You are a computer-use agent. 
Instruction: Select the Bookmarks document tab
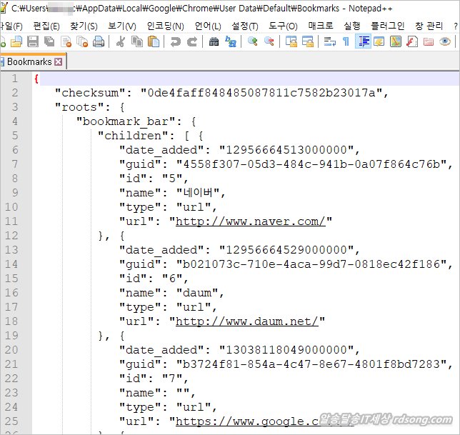[29, 62]
